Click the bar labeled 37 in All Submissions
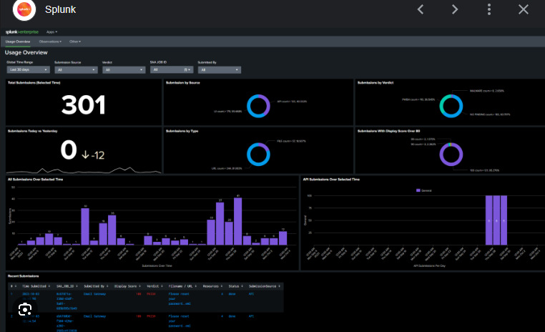This screenshot has height=332, width=545. click(220, 223)
